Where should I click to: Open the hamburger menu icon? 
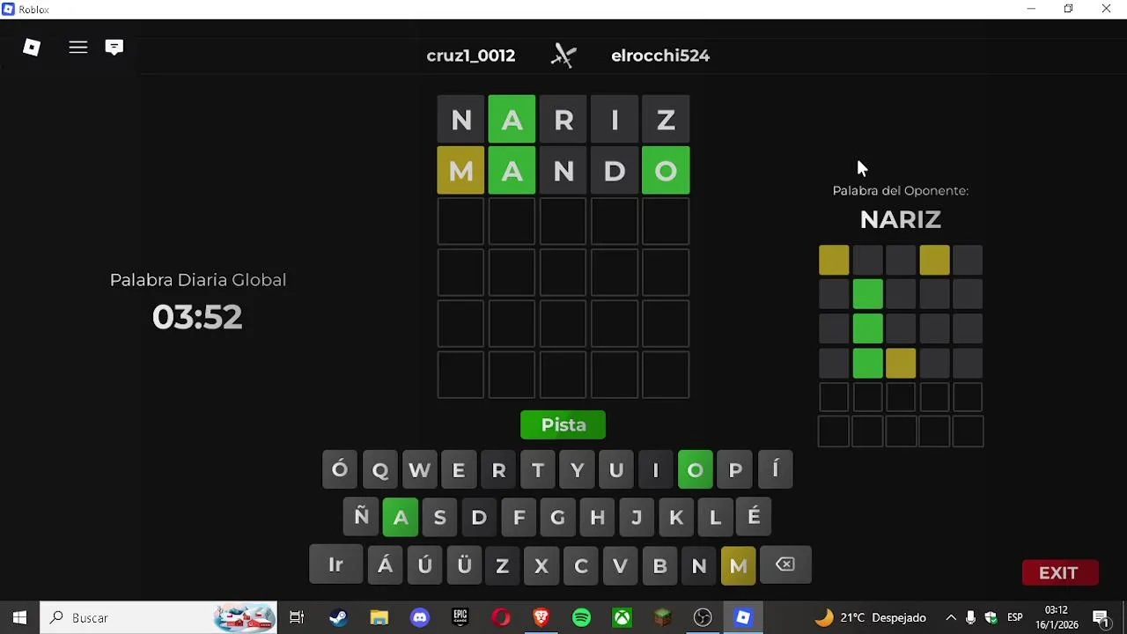pos(78,48)
